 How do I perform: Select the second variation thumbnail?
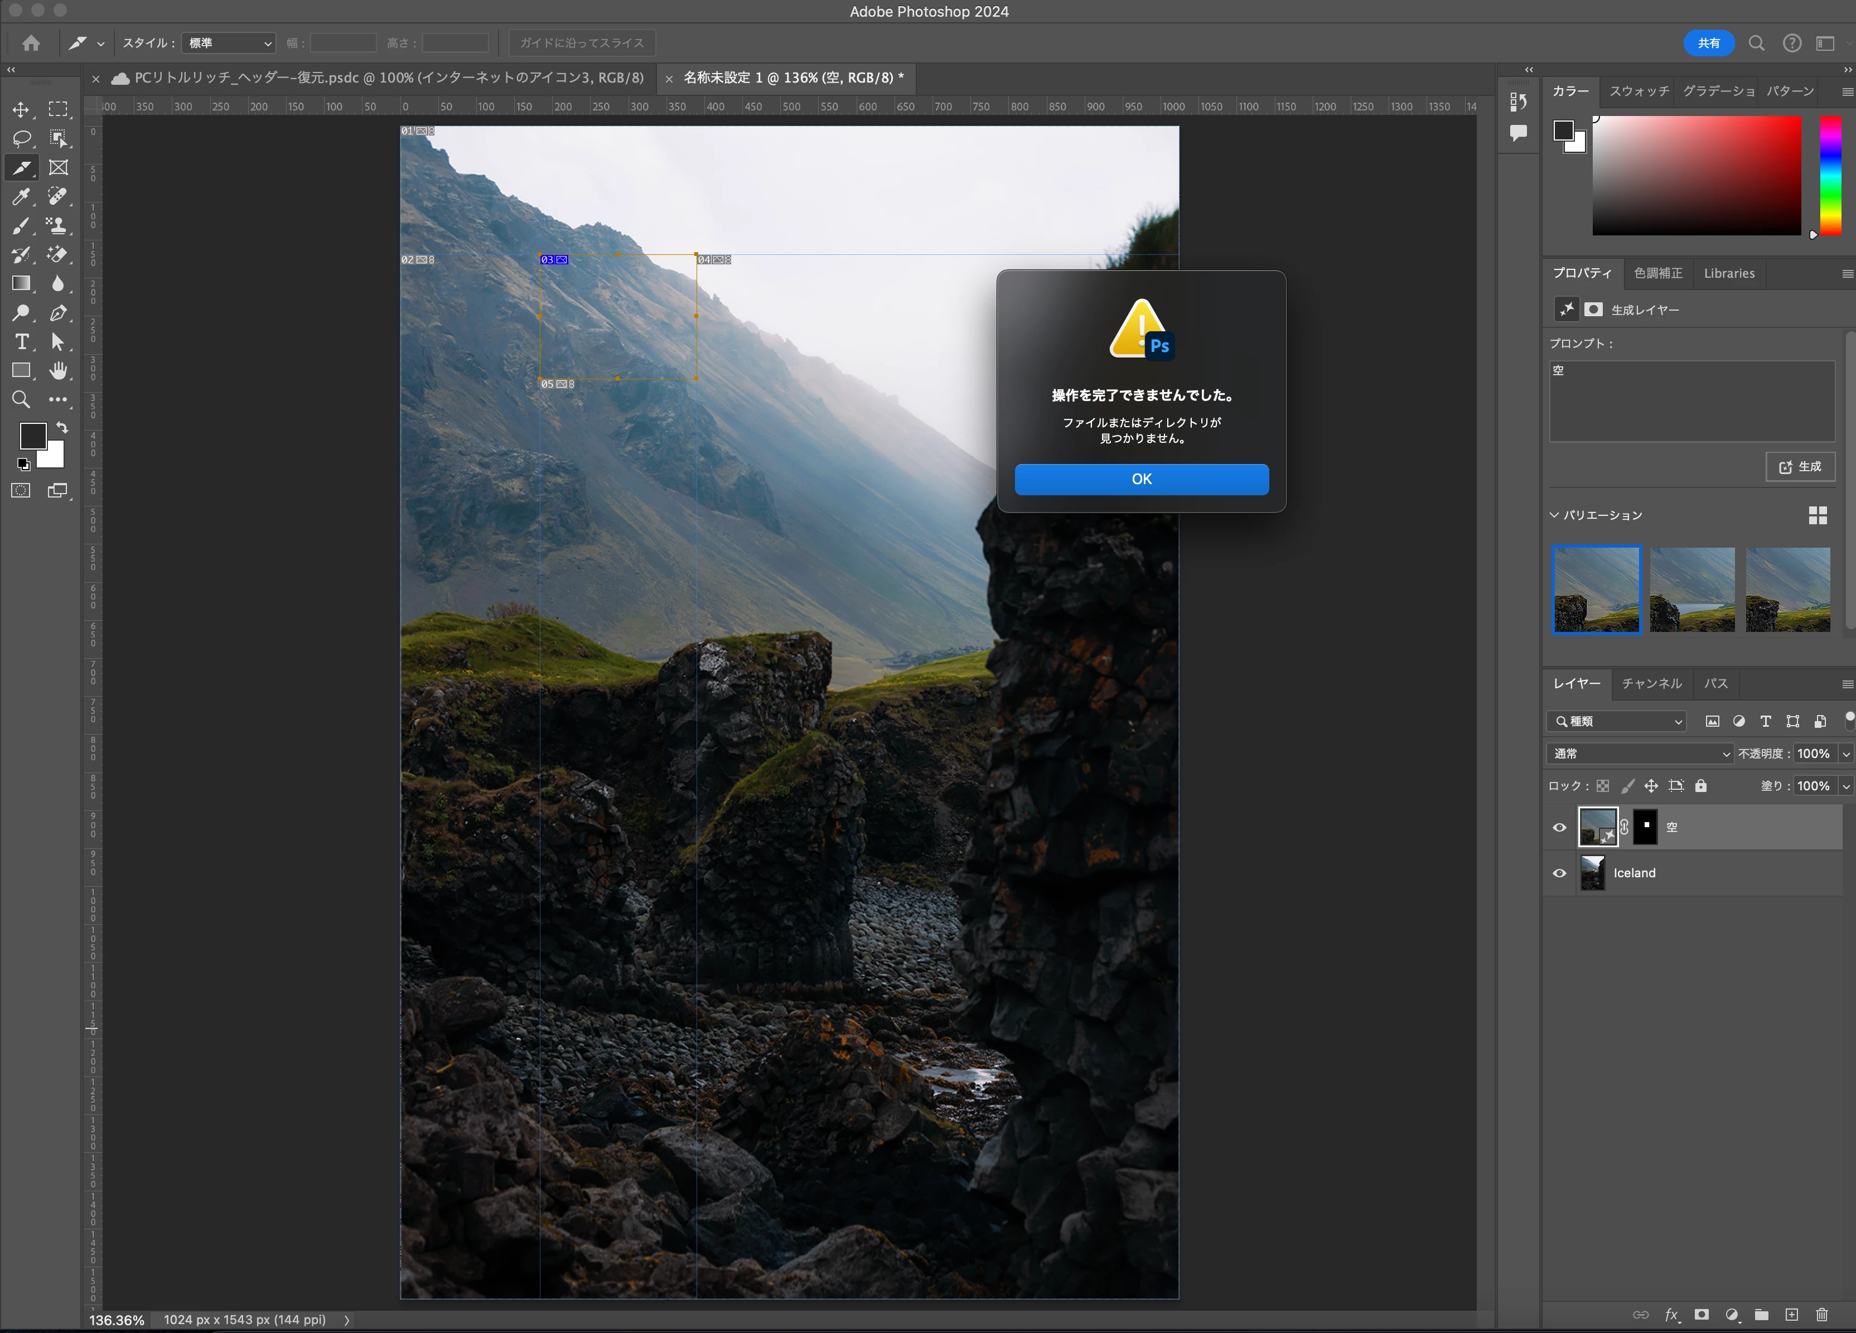1691,589
